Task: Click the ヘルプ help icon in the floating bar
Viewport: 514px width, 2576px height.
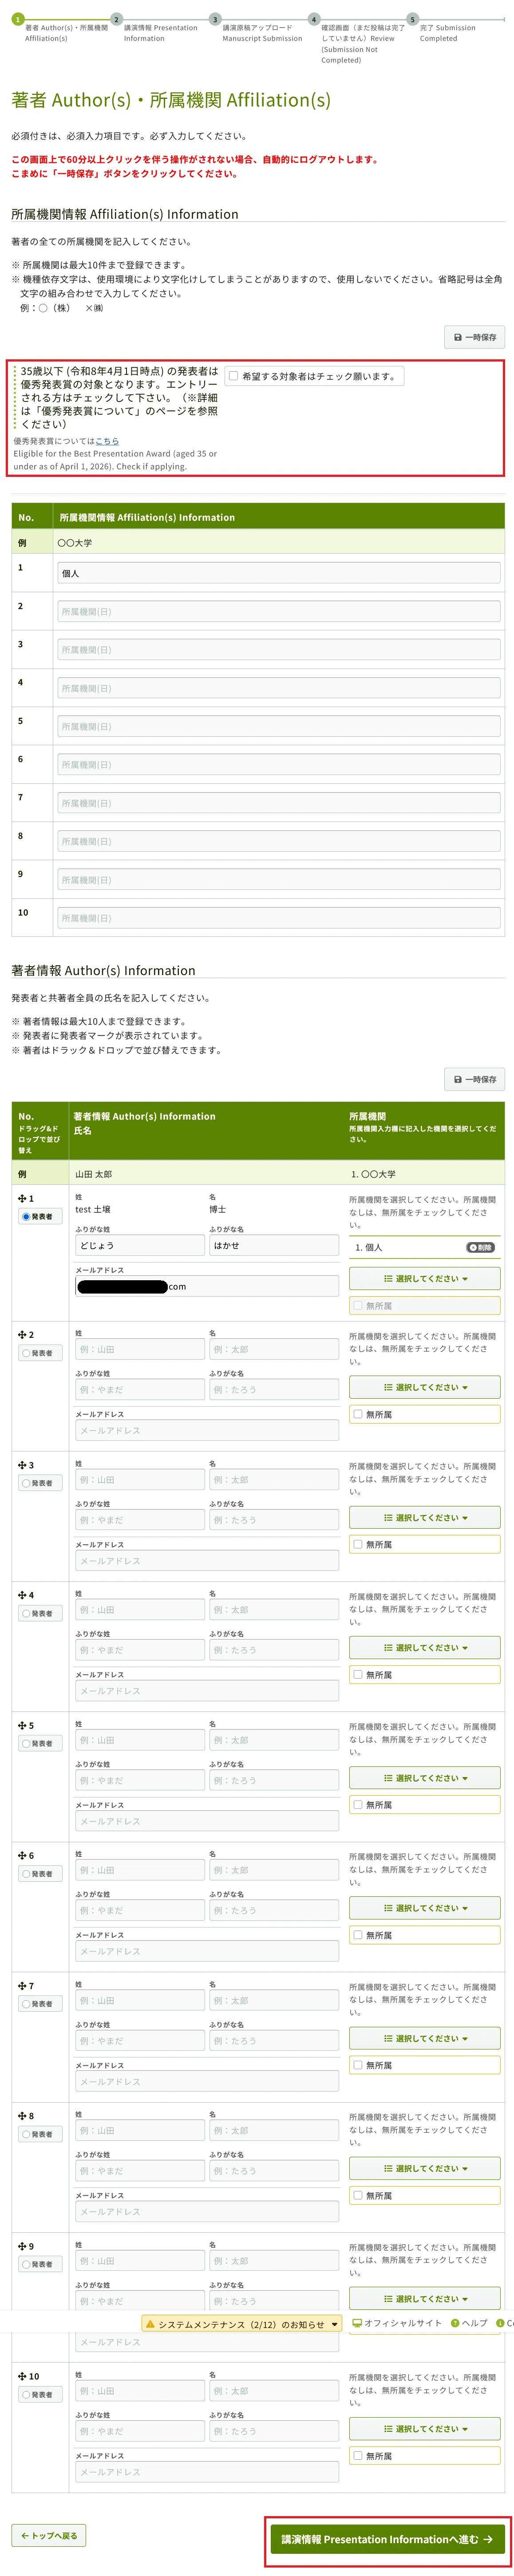Action: tap(455, 2323)
